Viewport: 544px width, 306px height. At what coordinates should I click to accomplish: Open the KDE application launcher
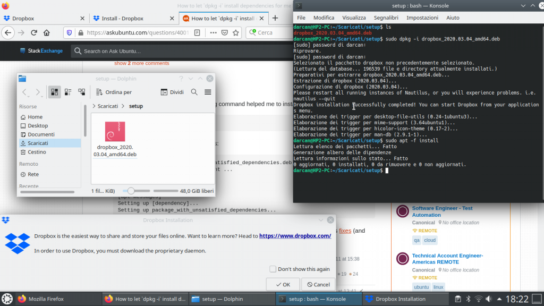7,299
